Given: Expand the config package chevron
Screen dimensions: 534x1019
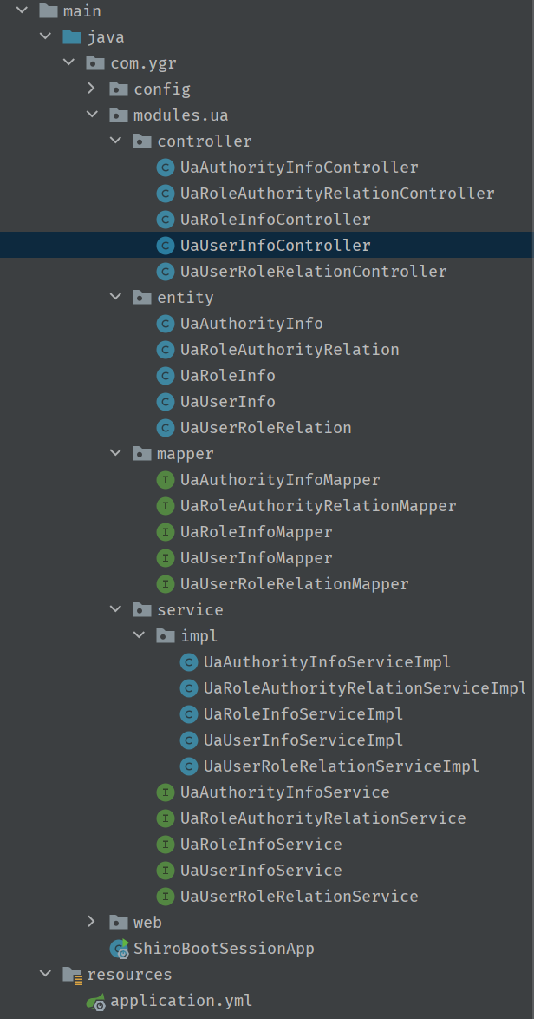Looking at the screenshot, I should click(x=92, y=89).
